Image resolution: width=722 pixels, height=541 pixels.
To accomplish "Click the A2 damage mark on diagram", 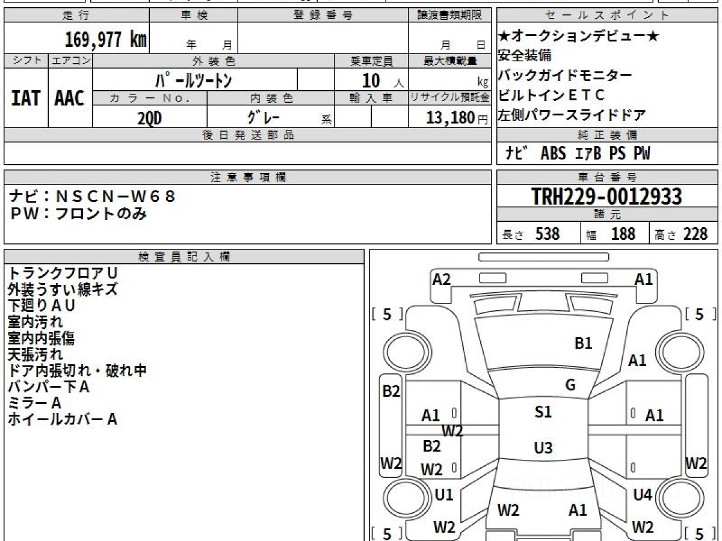I will 441,279.
